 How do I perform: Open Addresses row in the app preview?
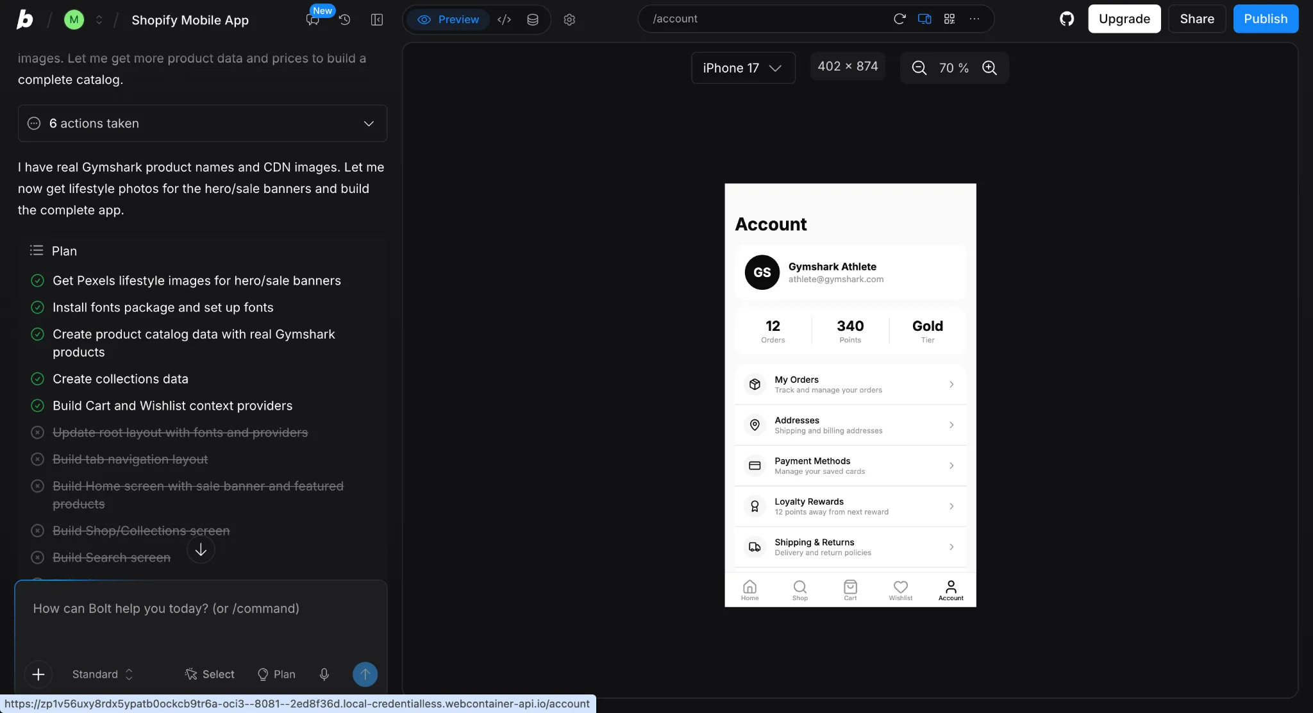(x=850, y=425)
